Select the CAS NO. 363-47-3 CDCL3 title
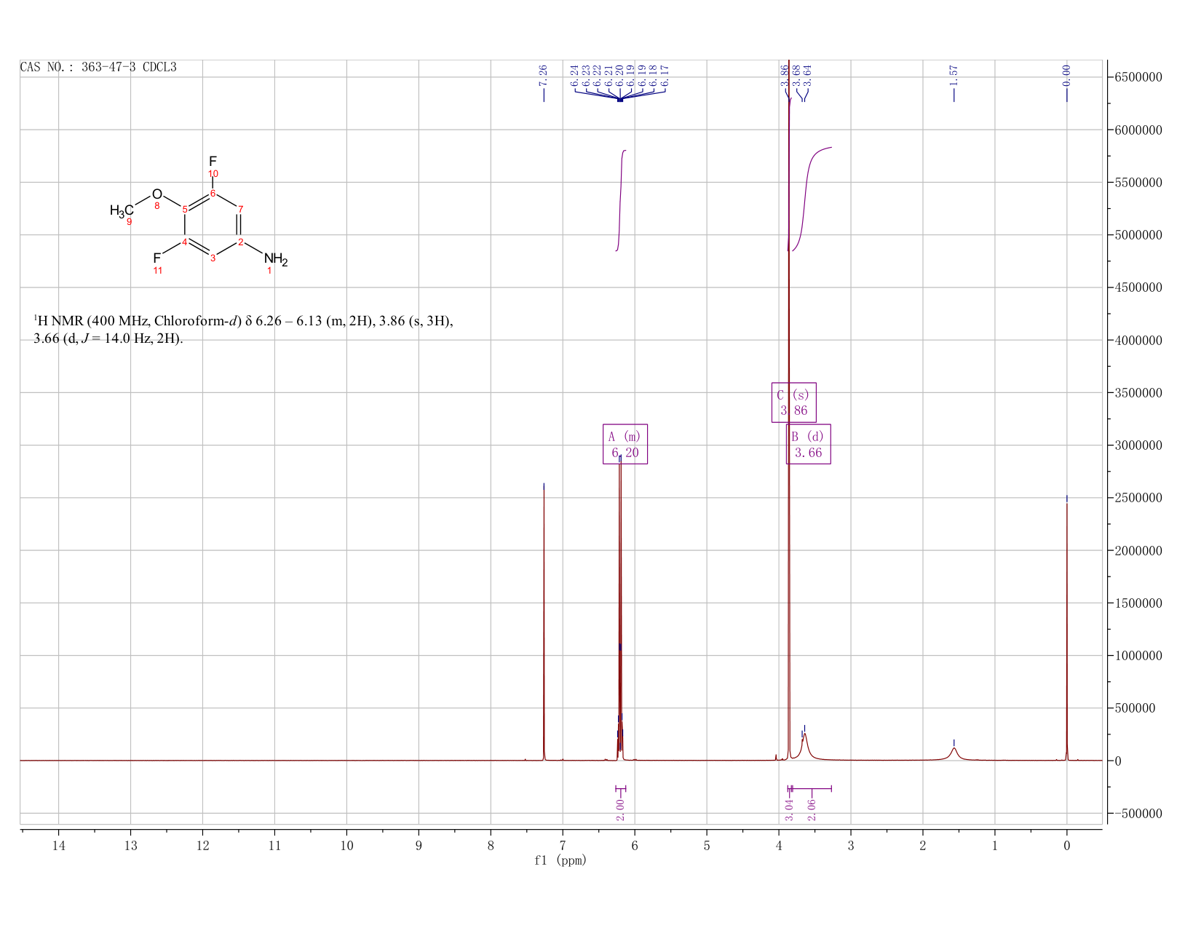Image resolution: width=1201 pixels, height=928 pixels. coord(98,67)
